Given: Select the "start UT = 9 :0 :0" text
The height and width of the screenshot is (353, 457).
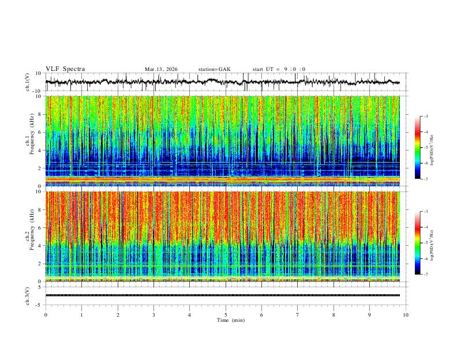Looking at the screenshot, I should click(279, 69).
